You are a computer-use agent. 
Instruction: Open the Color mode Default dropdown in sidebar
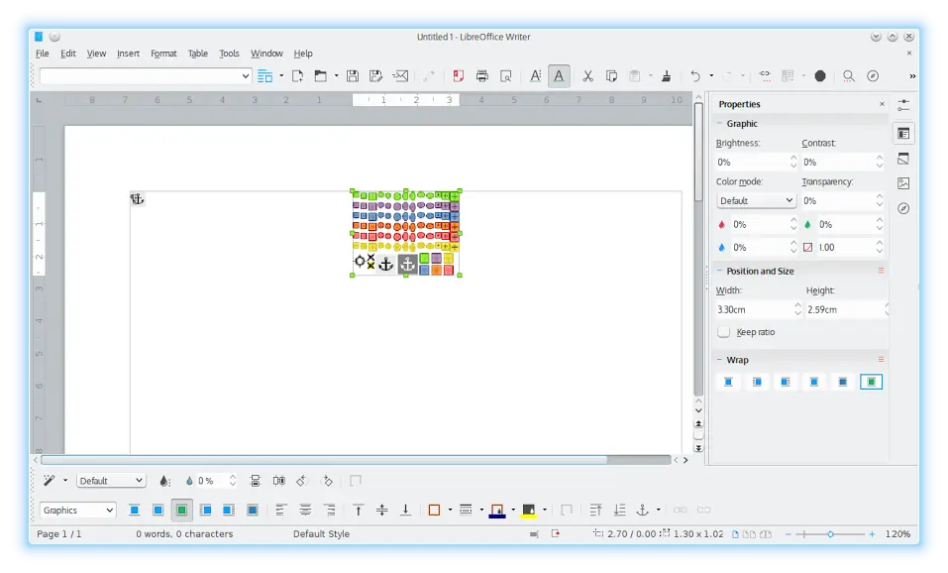[756, 201]
